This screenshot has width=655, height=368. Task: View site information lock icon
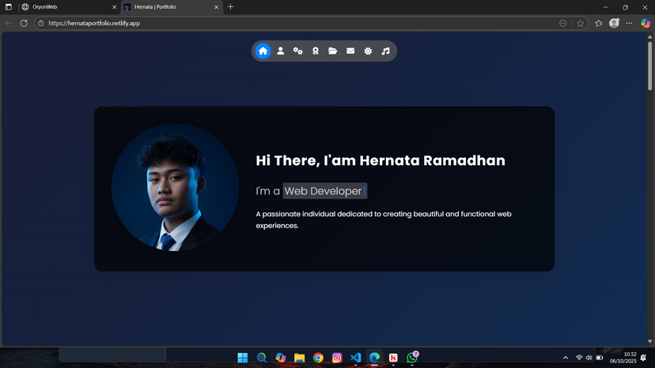(x=41, y=24)
